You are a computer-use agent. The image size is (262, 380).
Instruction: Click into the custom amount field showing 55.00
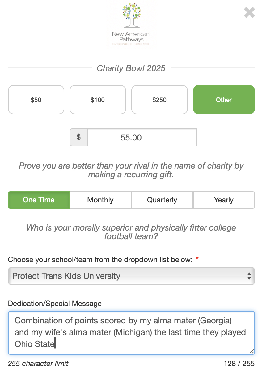[x=142, y=137]
